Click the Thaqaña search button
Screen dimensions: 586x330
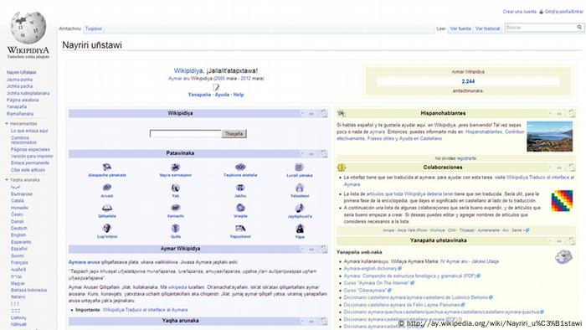pos(234,133)
